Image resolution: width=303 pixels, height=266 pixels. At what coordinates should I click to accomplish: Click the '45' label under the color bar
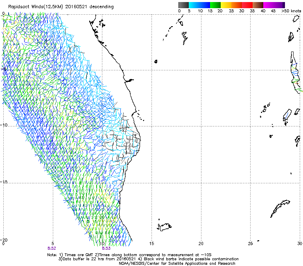click(x=273, y=11)
